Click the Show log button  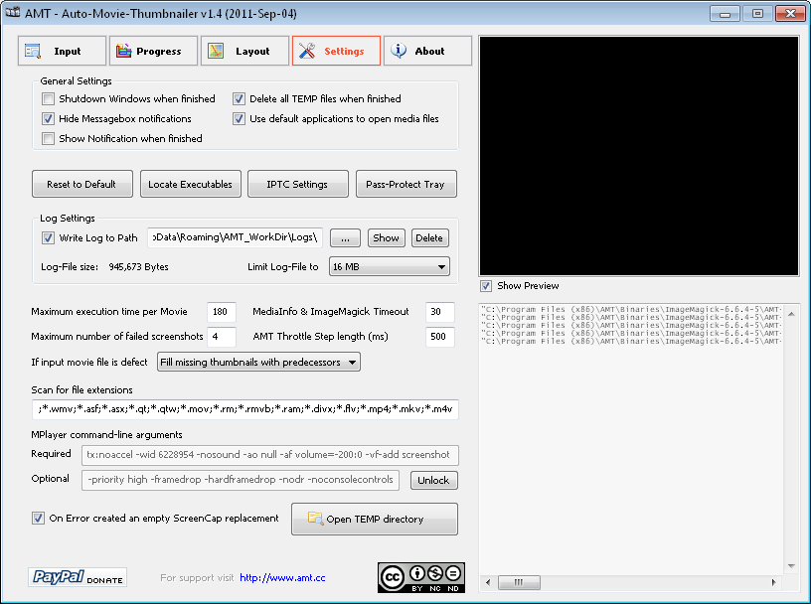386,237
